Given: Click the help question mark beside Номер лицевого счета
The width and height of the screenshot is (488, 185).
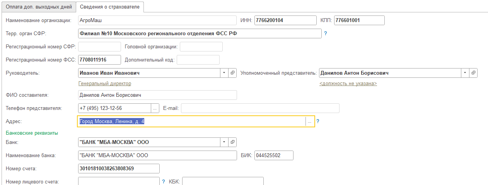Looking at the screenshot, I should coord(164,181).
